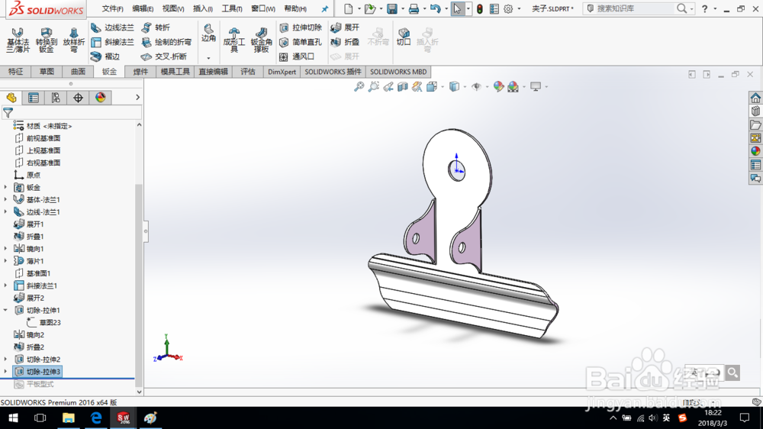Switch to the 特征 tab
The height and width of the screenshot is (429, 763).
click(x=15, y=72)
